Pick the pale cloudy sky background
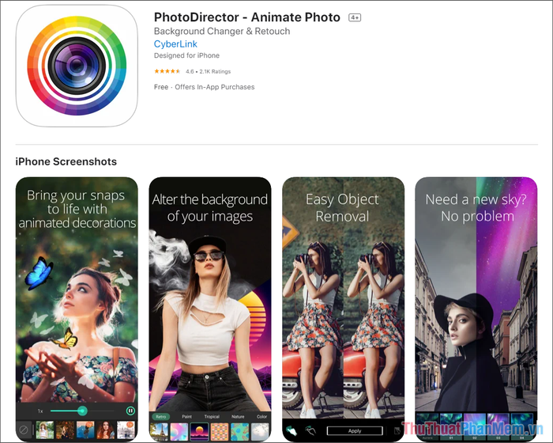553x443 pixels. (260, 432)
